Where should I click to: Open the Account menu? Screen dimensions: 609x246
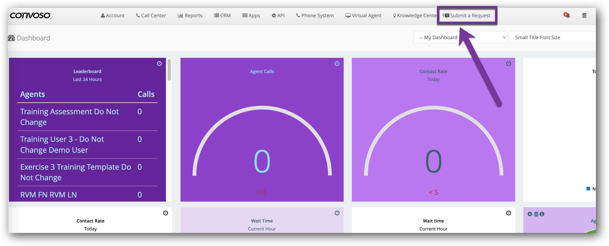pos(112,15)
